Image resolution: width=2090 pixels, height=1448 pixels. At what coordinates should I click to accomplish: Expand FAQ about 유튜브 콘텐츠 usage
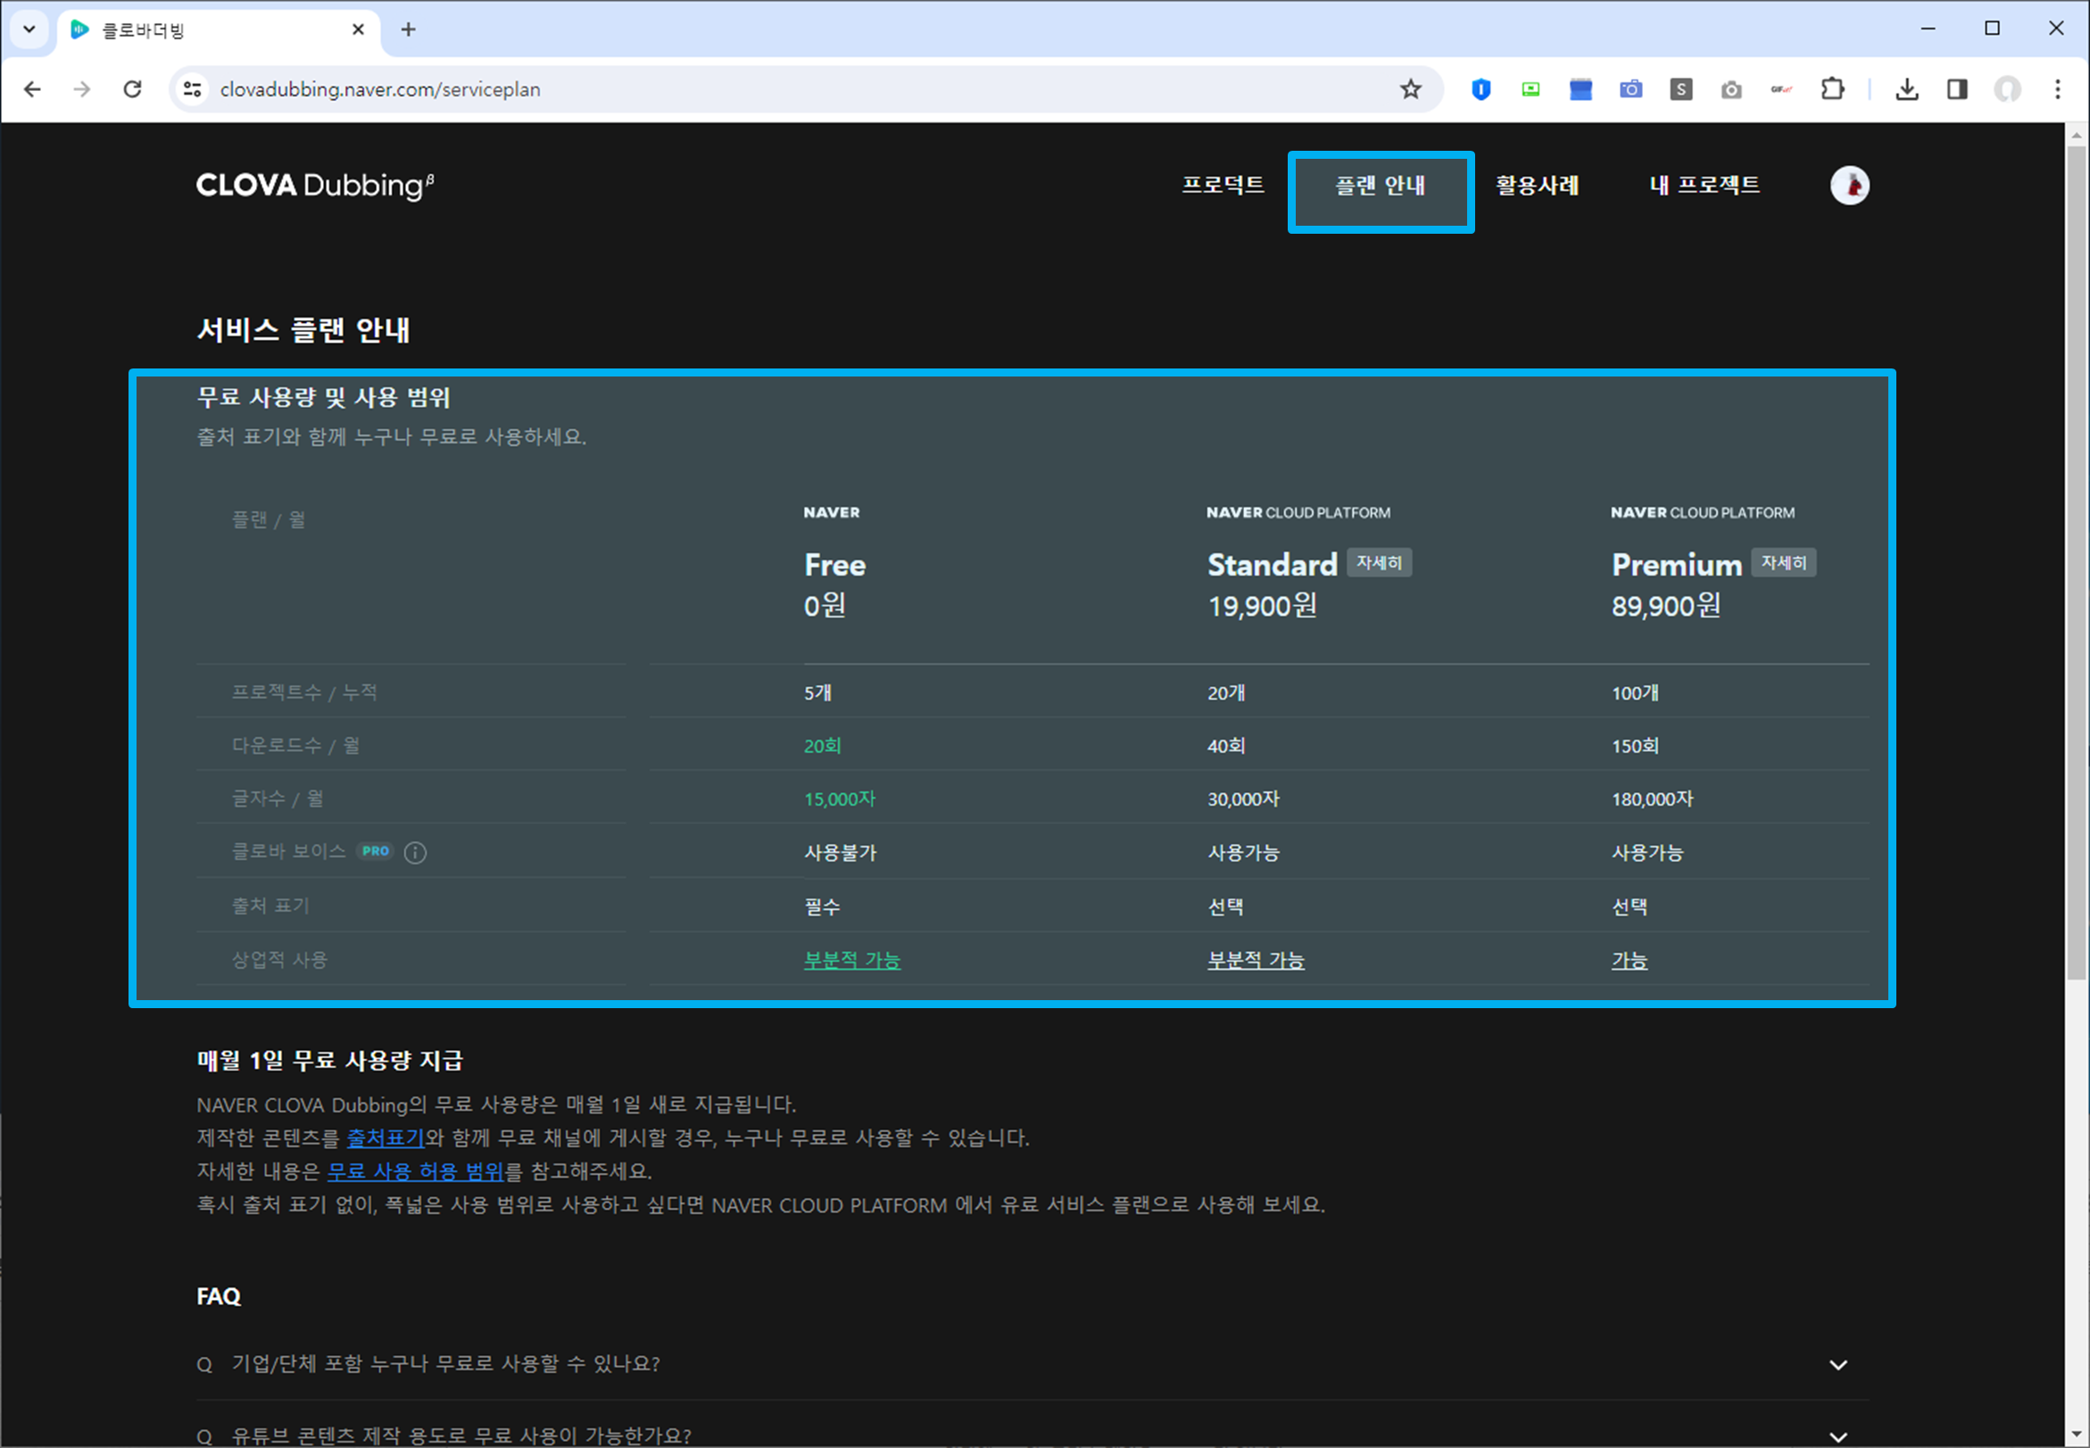pos(1837,1436)
